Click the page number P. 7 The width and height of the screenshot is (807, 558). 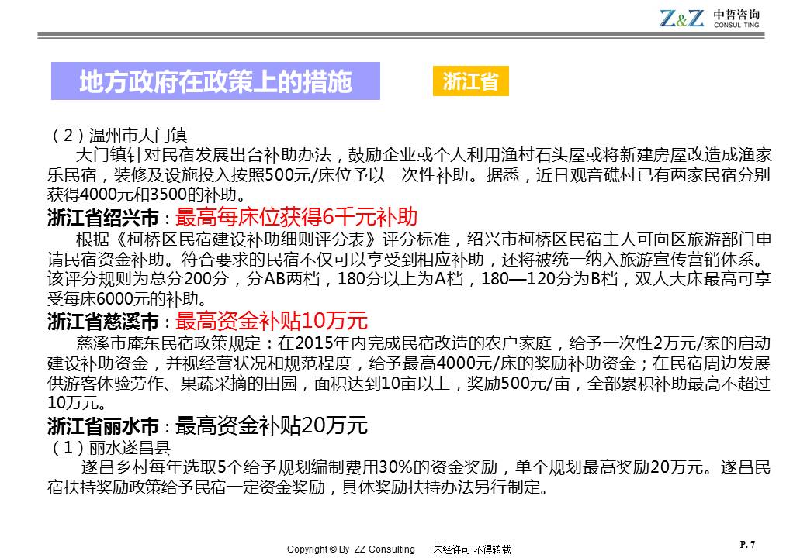click(x=748, y=544)
